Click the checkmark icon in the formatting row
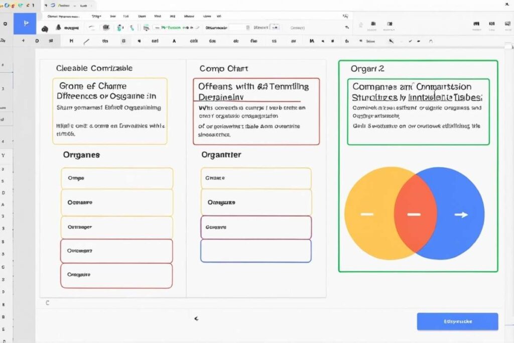Viewport: 514px width, 343px height. [x=410, y=41]
